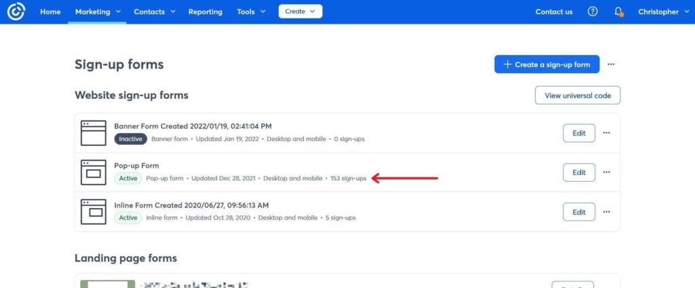
Task: Click the Constant Contact logo icon
Action: (16, 12)
